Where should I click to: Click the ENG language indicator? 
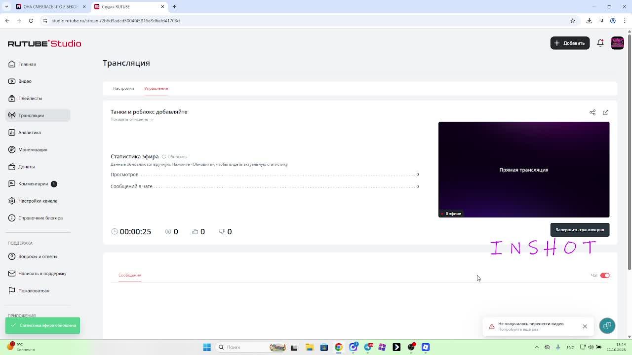pos(570,347)
